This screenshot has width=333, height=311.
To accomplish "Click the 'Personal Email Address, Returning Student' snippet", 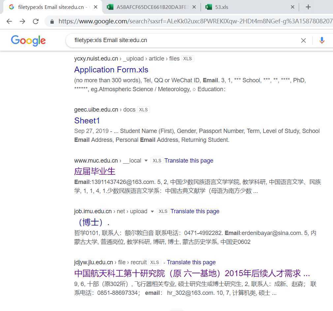I will point(172,140).
